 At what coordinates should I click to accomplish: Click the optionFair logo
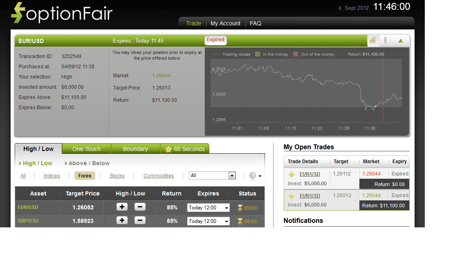pos(61,13)
